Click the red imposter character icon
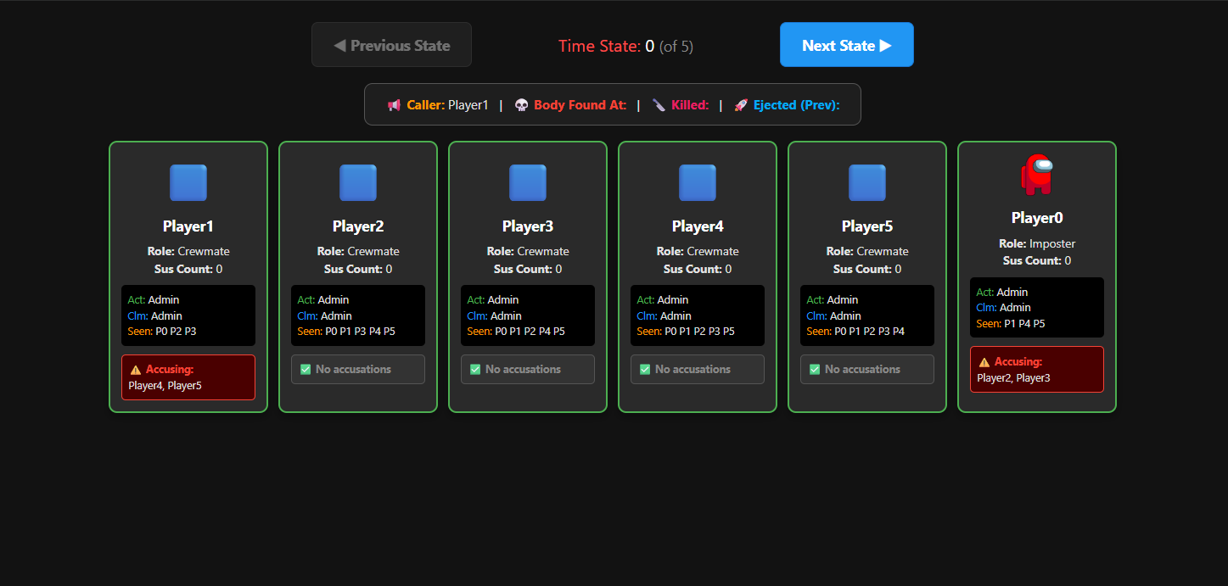Screen dimensions: 1228x586 coord(1037,175)
